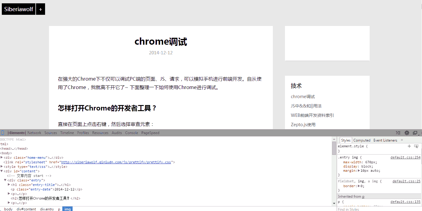422x211 pixels.
Task: Open sidebar article JS中&&和||用法
Action: [306, 106]
